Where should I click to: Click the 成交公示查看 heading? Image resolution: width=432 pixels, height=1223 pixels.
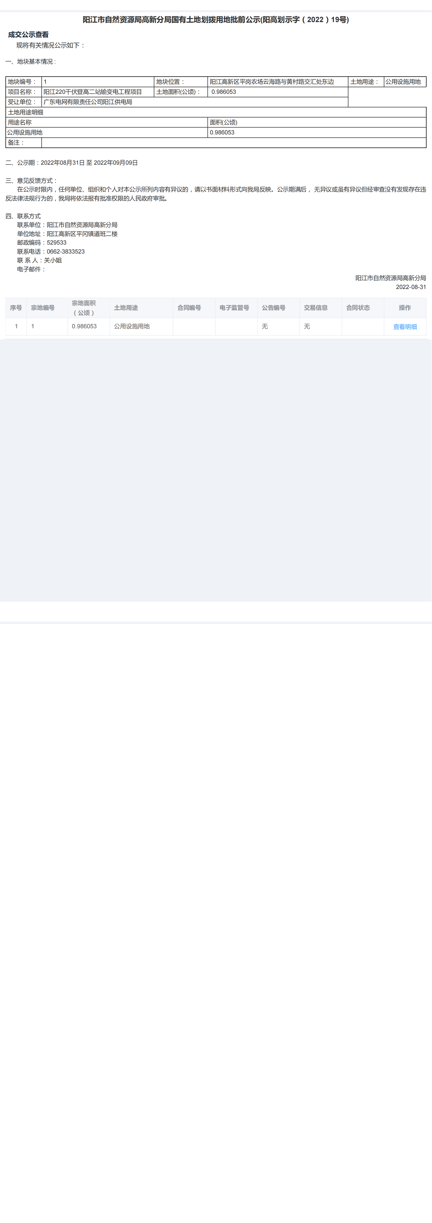[29, 35]
